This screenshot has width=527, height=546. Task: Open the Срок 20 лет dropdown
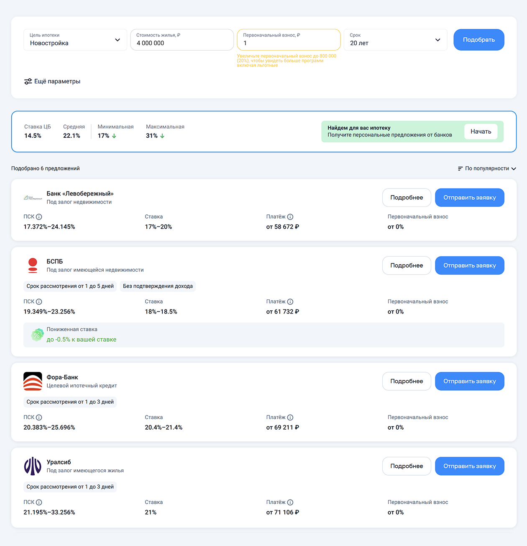coord(395,40)
